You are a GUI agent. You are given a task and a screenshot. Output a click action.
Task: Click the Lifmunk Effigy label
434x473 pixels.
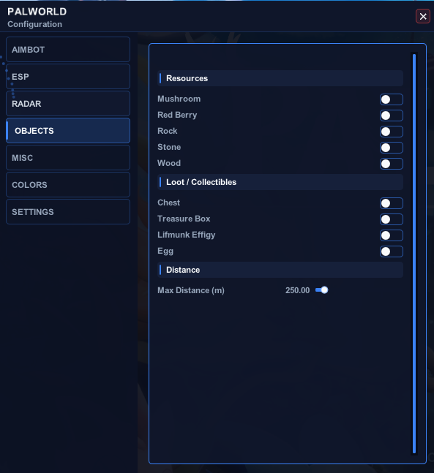point(187,235)
